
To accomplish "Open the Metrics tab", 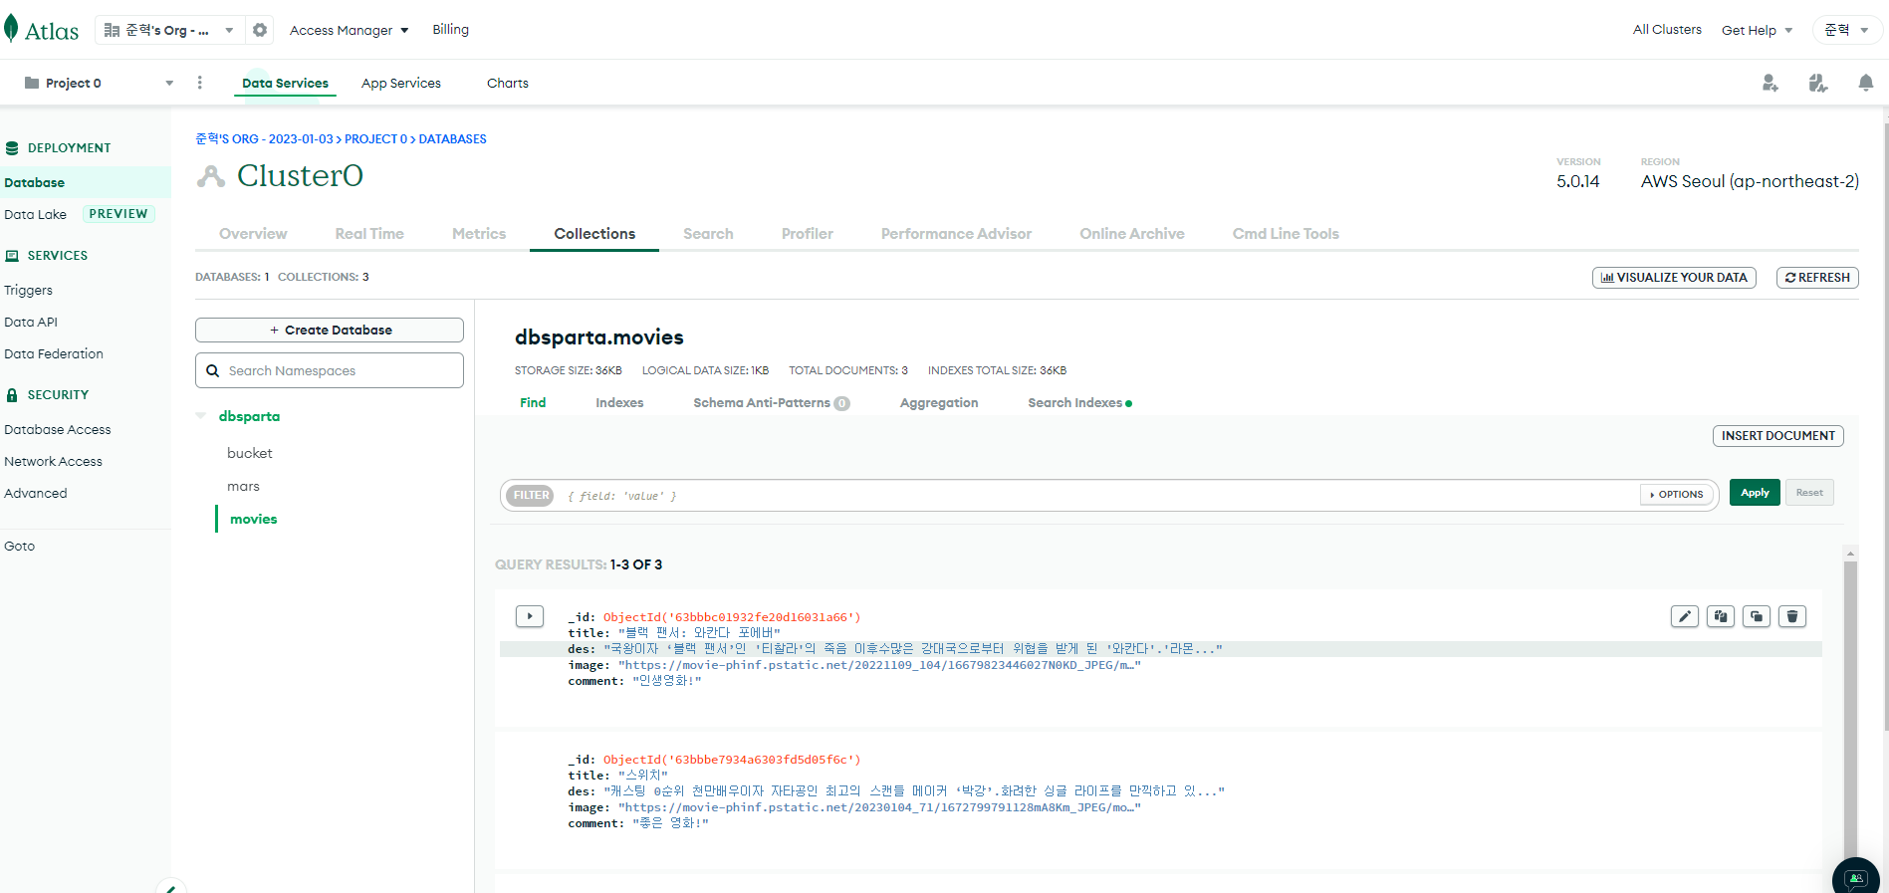I will 479,234.
